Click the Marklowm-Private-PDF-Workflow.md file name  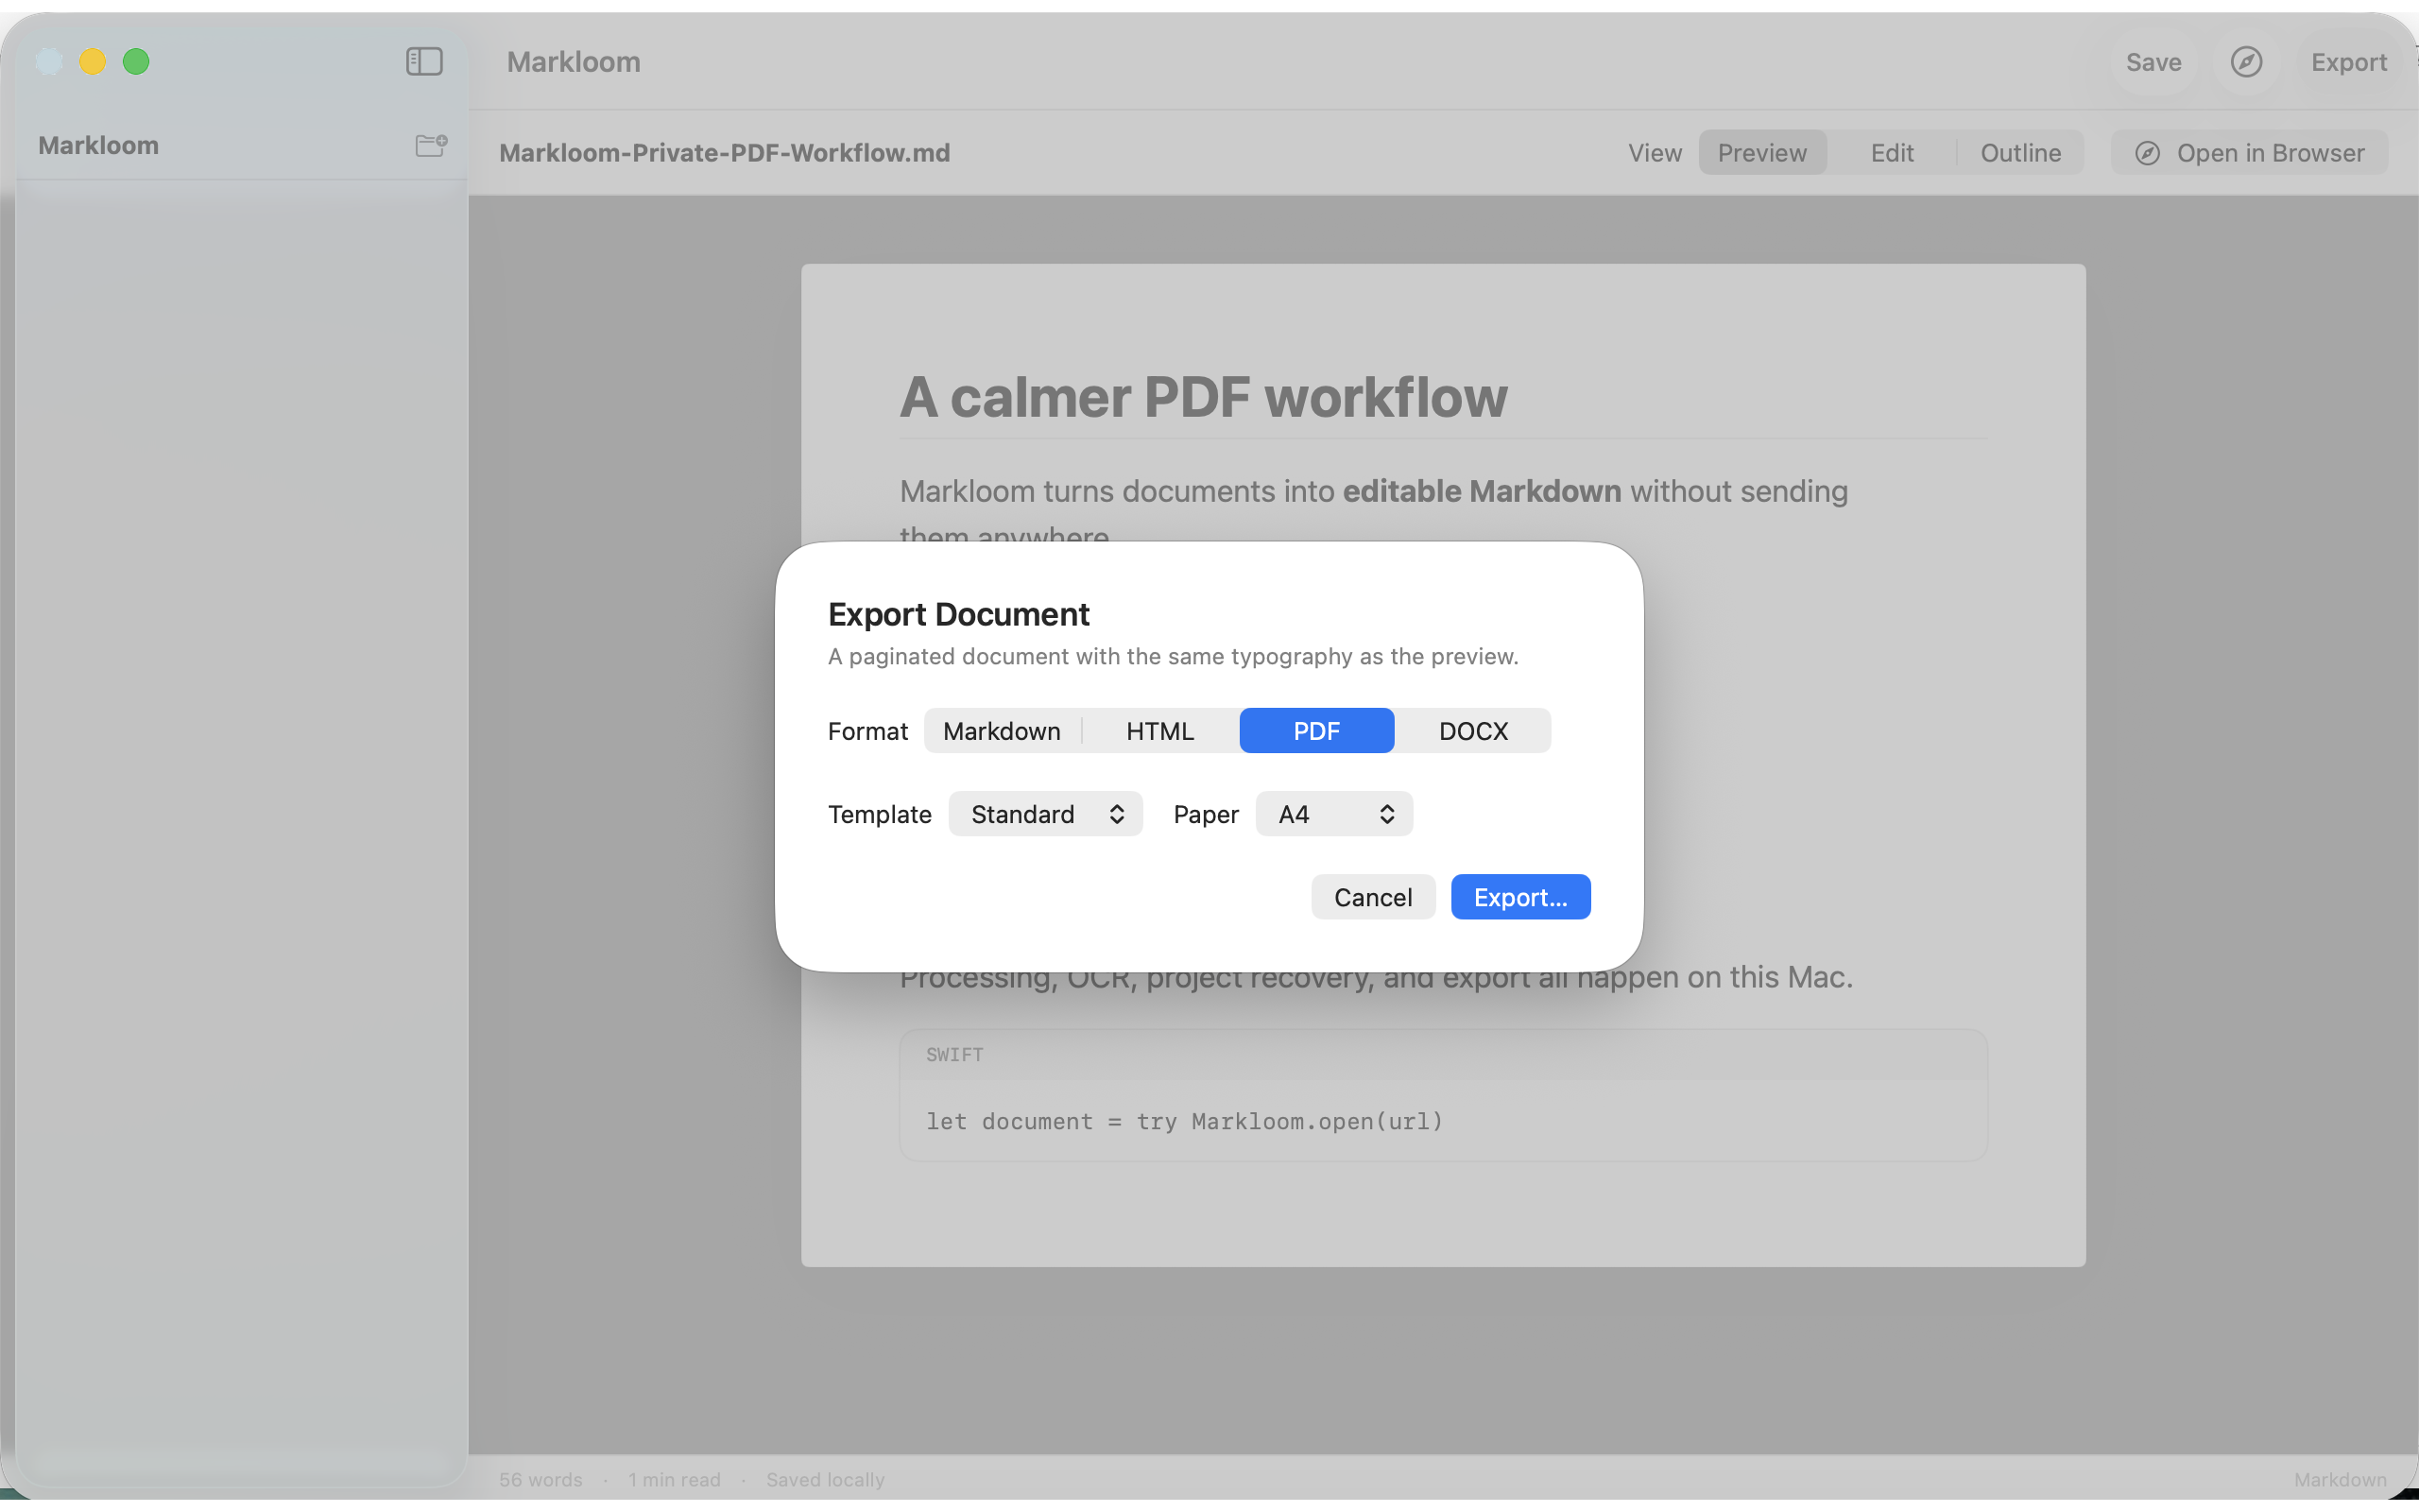[725, 153]
